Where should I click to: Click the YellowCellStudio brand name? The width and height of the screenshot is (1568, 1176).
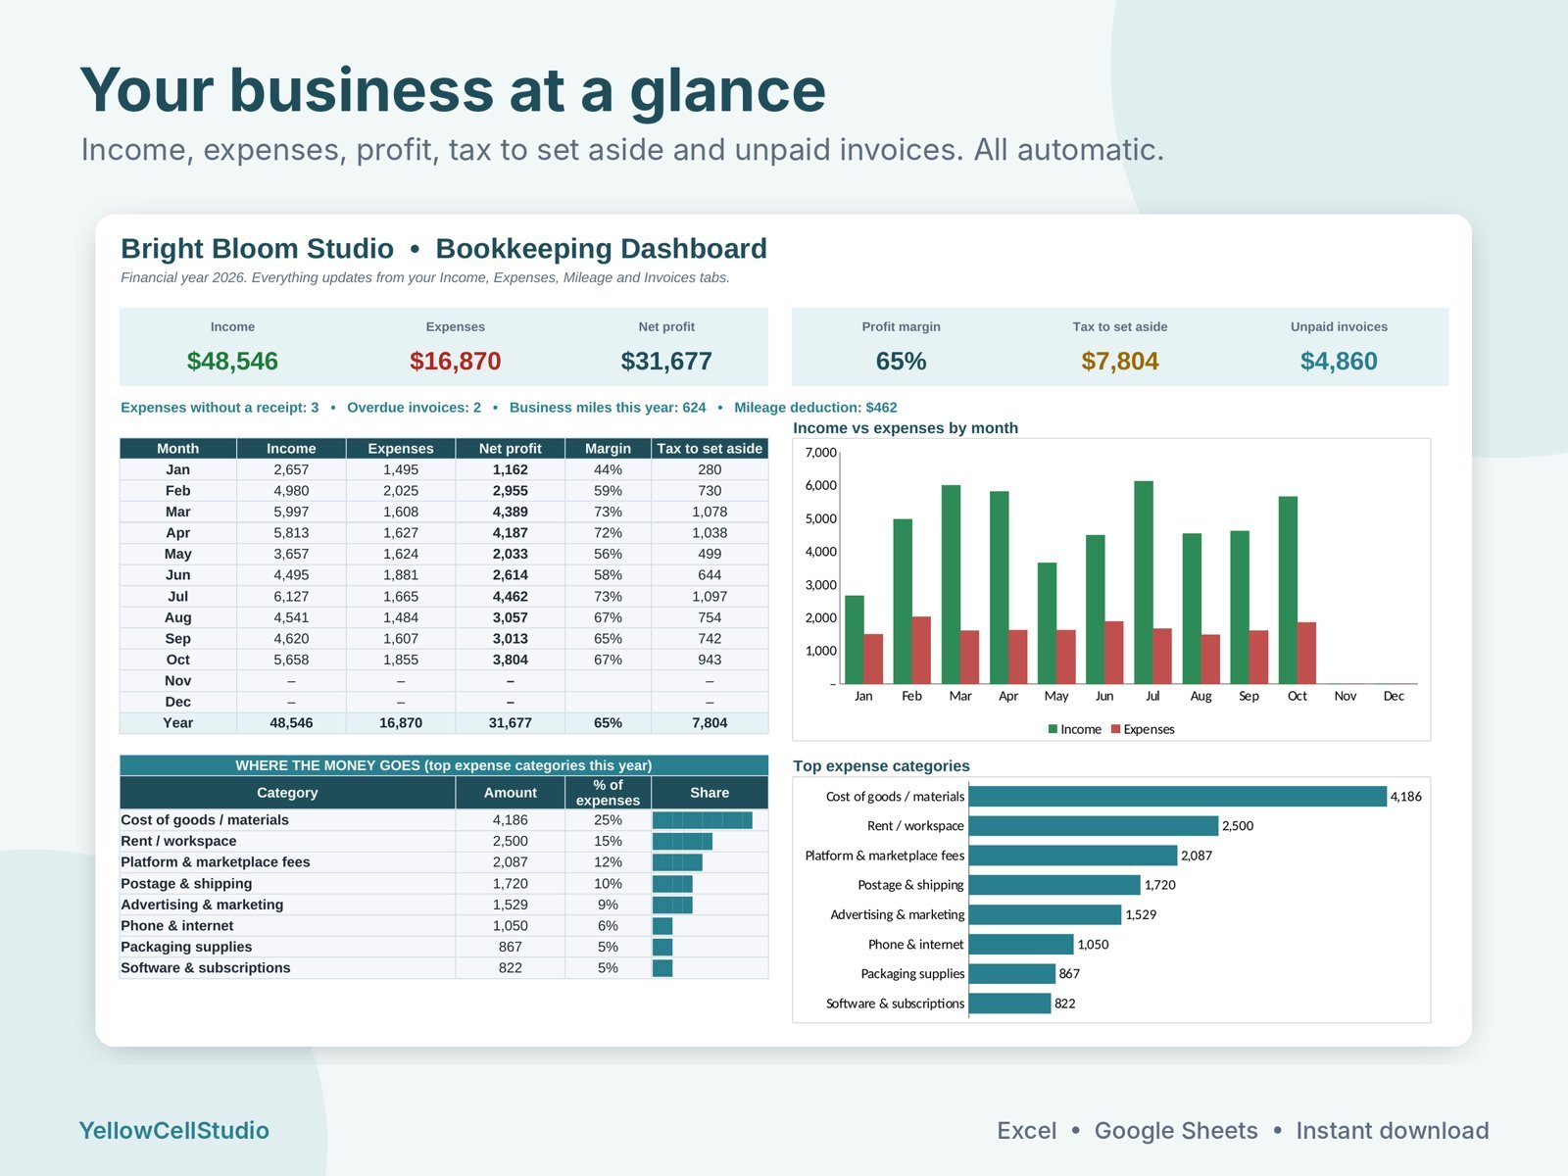click(x=173, y=1130)
